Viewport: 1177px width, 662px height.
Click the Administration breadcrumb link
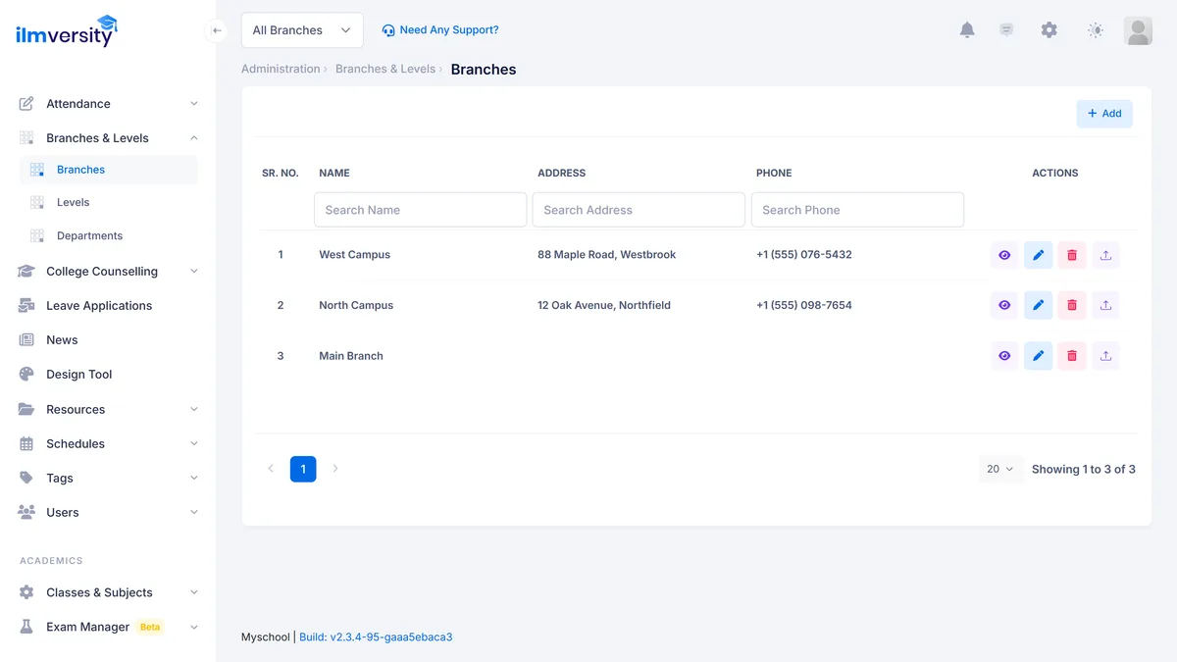click(281, 70)
